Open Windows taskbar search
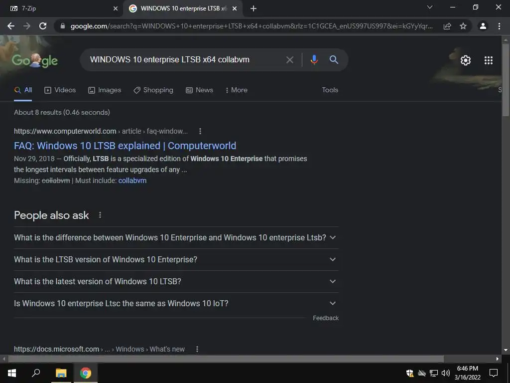 36,373
